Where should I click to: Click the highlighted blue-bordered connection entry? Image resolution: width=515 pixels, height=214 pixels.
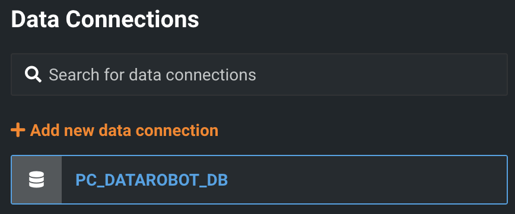click(x=259, y=180)
